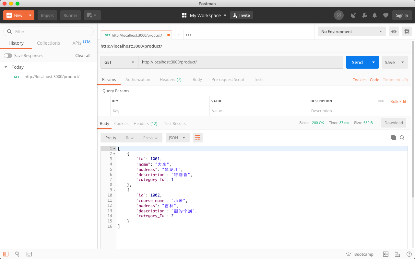Open notifications bell icon
This screenshot has width=415, height=259.
pyautogui.click(x=375, y=15)
